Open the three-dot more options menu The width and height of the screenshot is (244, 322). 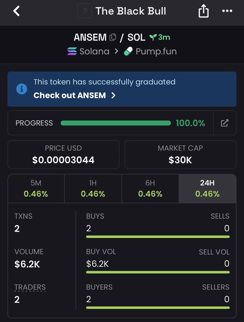[227, 11]
